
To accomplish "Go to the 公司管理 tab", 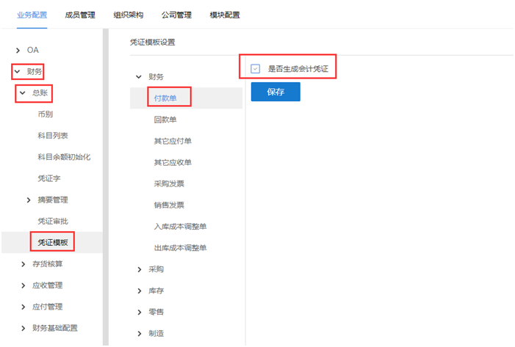I will click(x=176, y=15).
